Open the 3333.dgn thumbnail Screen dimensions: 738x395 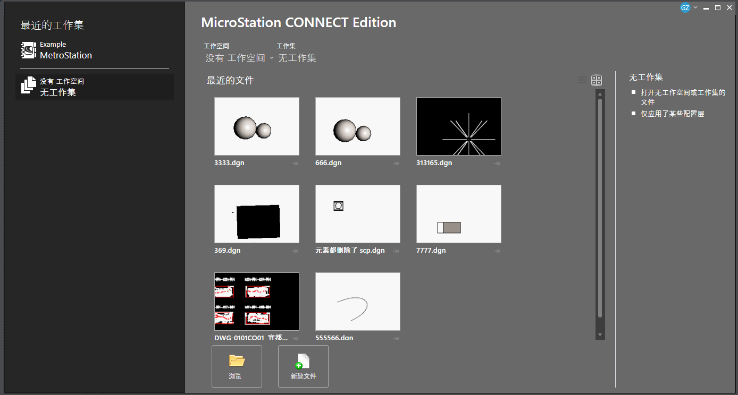tap(257, 126)
